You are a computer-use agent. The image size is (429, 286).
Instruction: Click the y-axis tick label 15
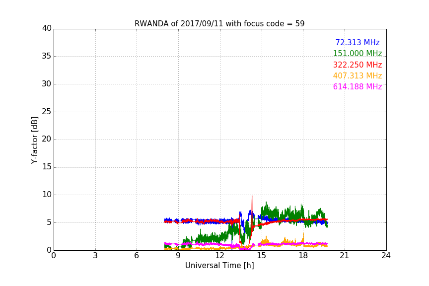point(47,167)
